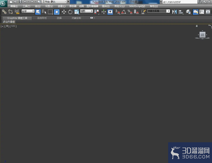
Task: Click the ribbon minimize toggle arrow button
Action: click(x=92, y=18)
